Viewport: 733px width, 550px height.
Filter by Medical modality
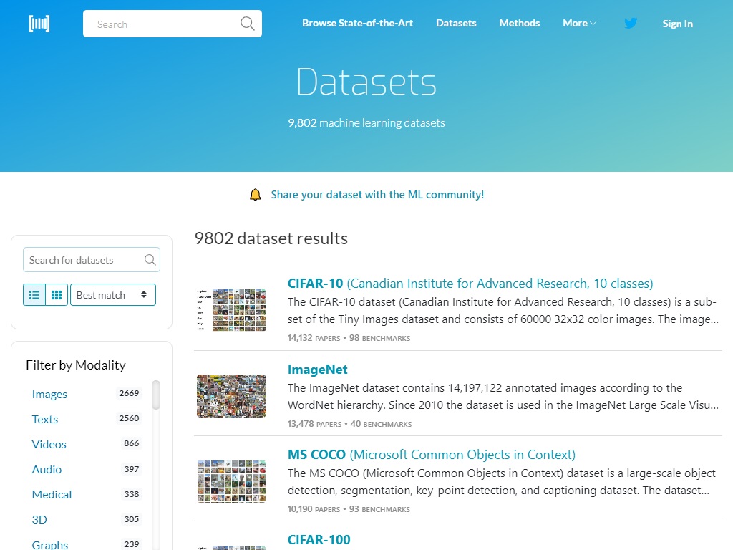tap(52, 494)
